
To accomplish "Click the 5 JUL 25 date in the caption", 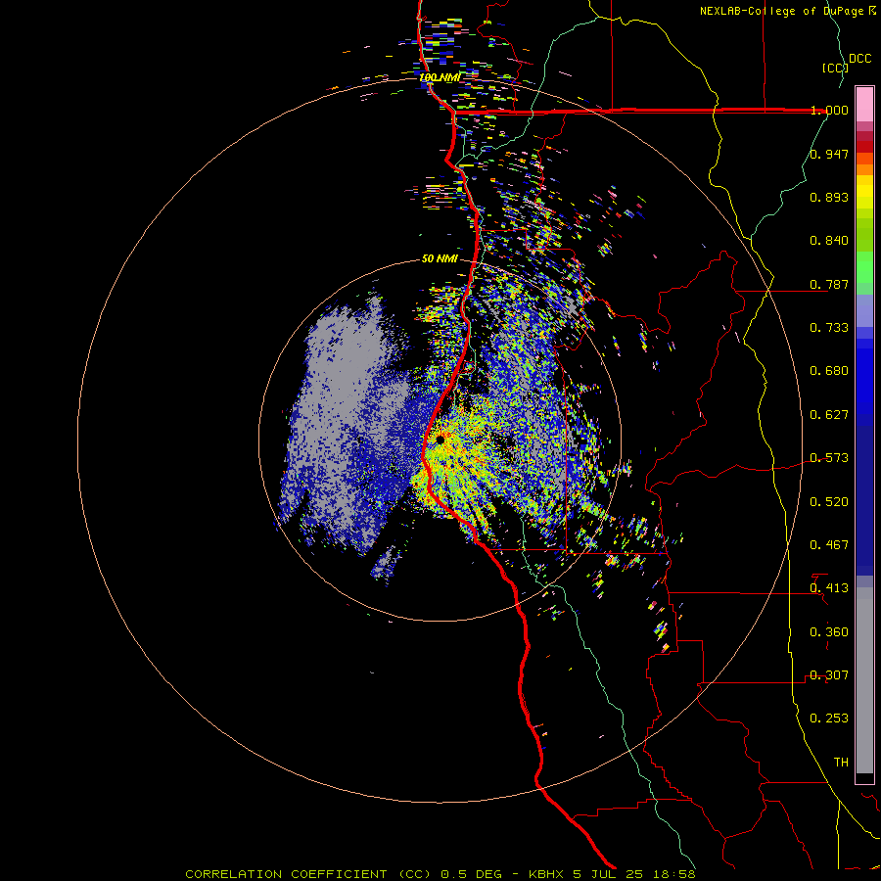I will 608,874.
